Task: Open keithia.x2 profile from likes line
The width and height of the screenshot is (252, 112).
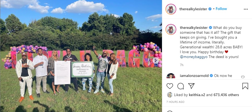Action: [x=196, y=95]
